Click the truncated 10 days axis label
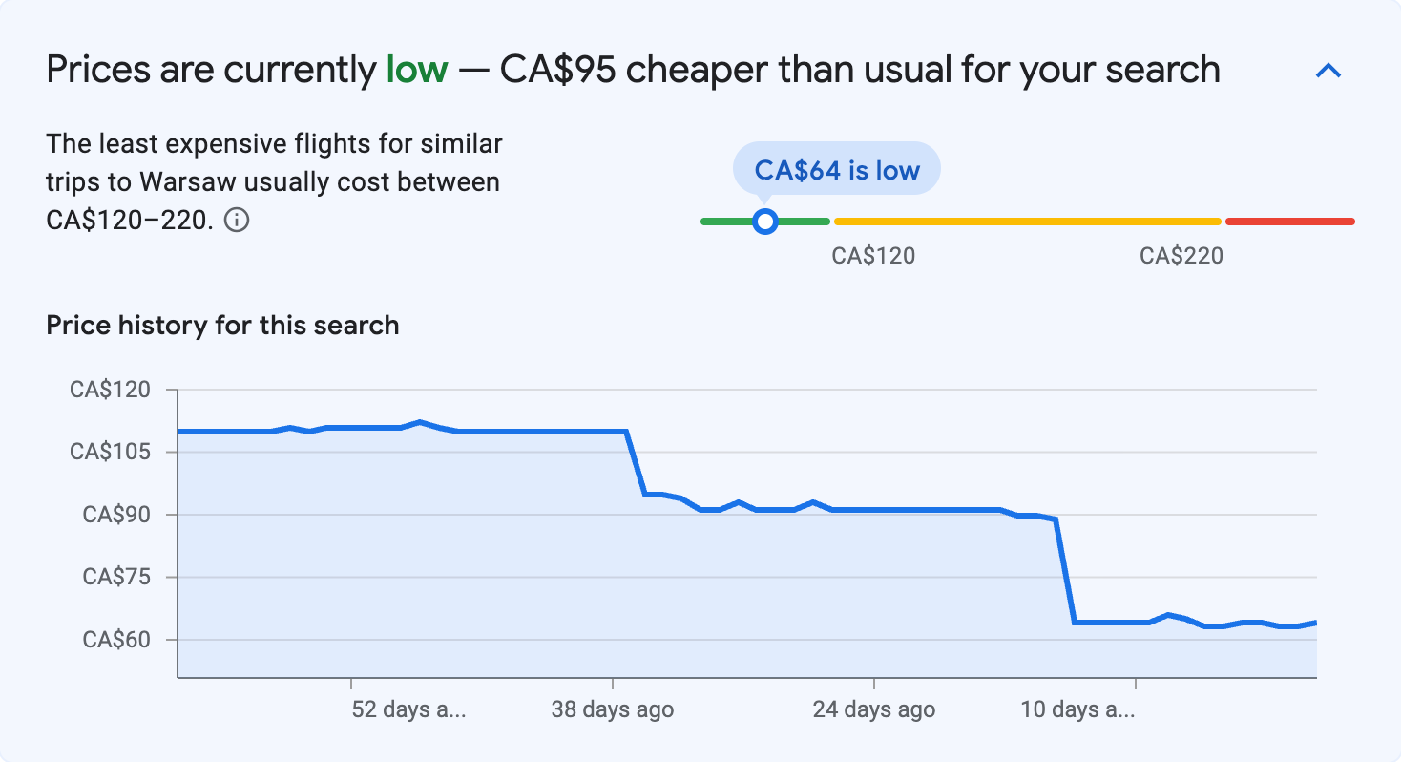This screenshot has height=762, width=1401. 1079,709
